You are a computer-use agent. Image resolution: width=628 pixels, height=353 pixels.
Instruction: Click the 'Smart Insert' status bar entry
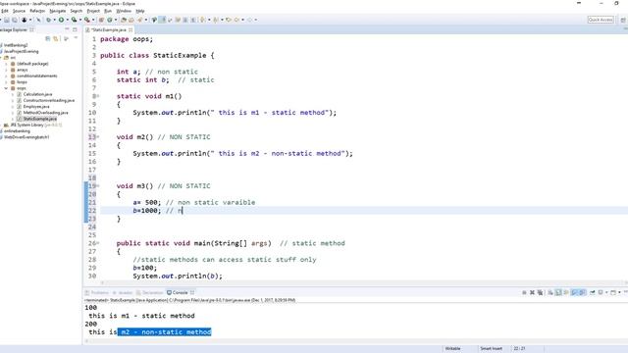point(491,349)
